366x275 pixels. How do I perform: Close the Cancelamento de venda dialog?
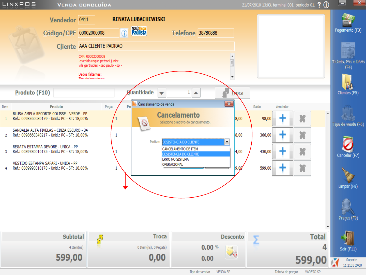point(229,104)
